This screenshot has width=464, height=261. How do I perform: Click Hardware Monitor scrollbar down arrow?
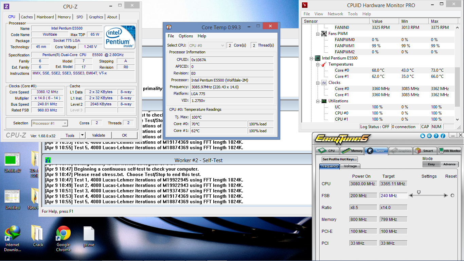[x=457, y=120]
